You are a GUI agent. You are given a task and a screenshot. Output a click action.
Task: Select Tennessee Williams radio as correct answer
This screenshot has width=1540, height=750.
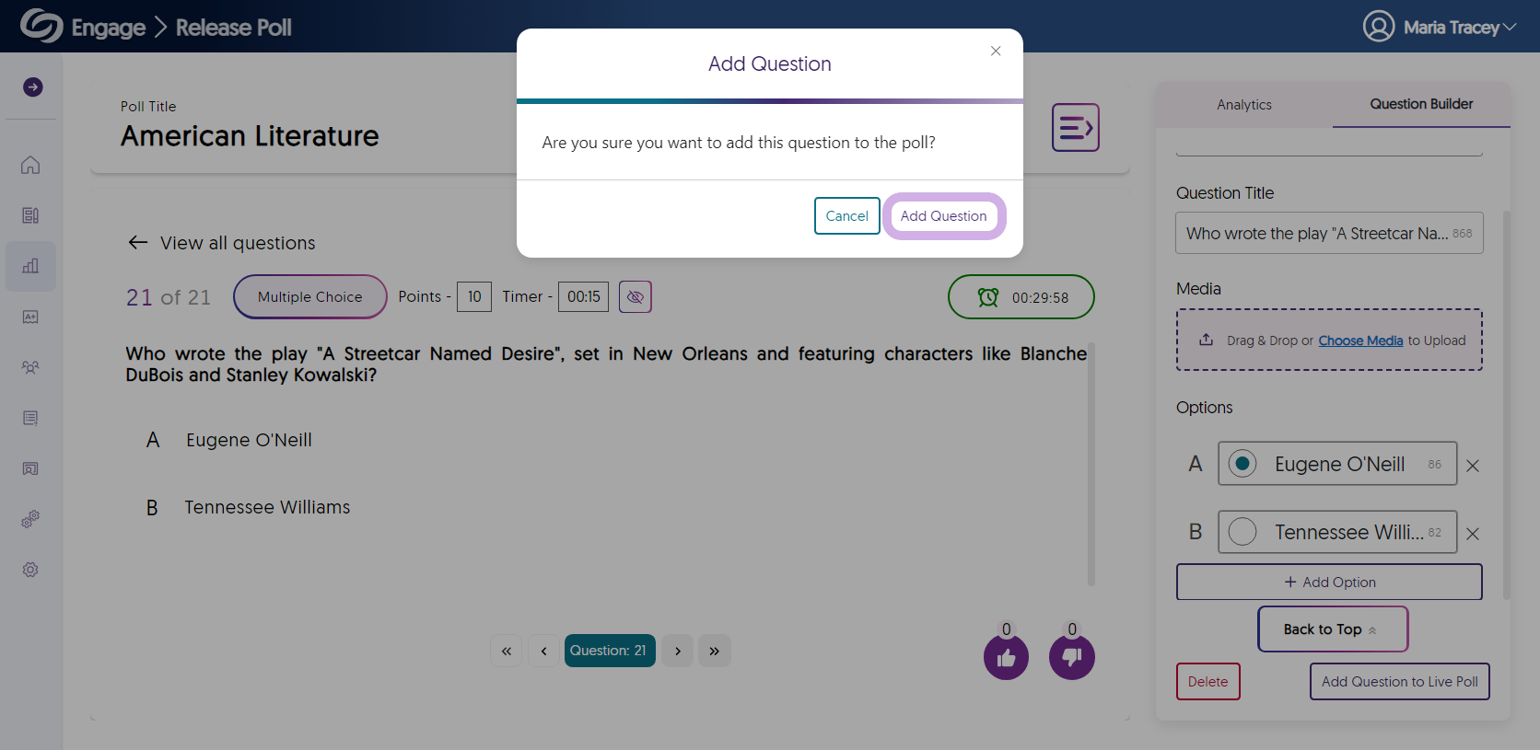(1242, 532)
